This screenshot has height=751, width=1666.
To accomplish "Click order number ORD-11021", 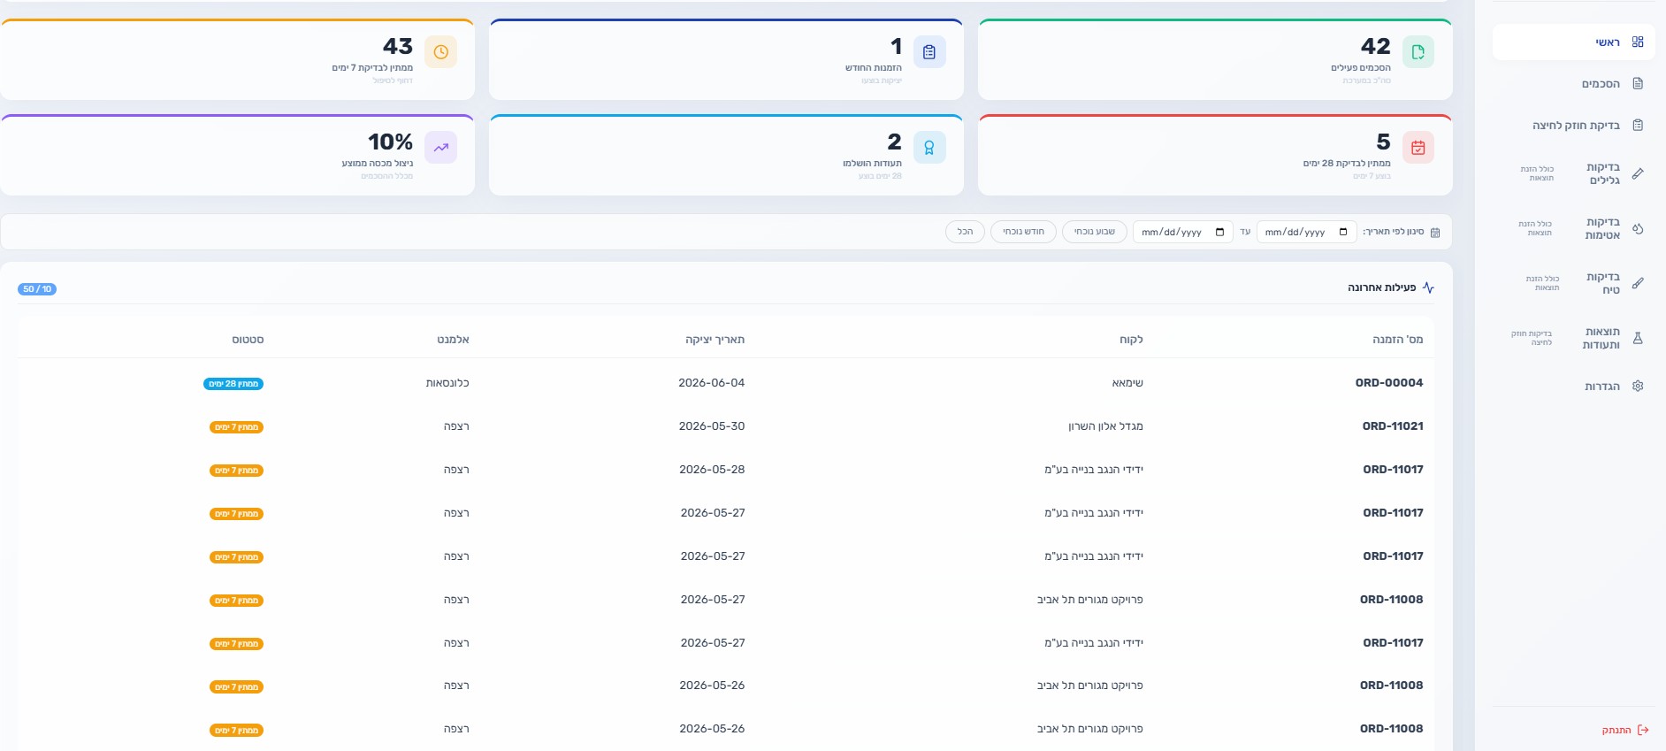I will pyautogui.click(x=1393, y=426).
